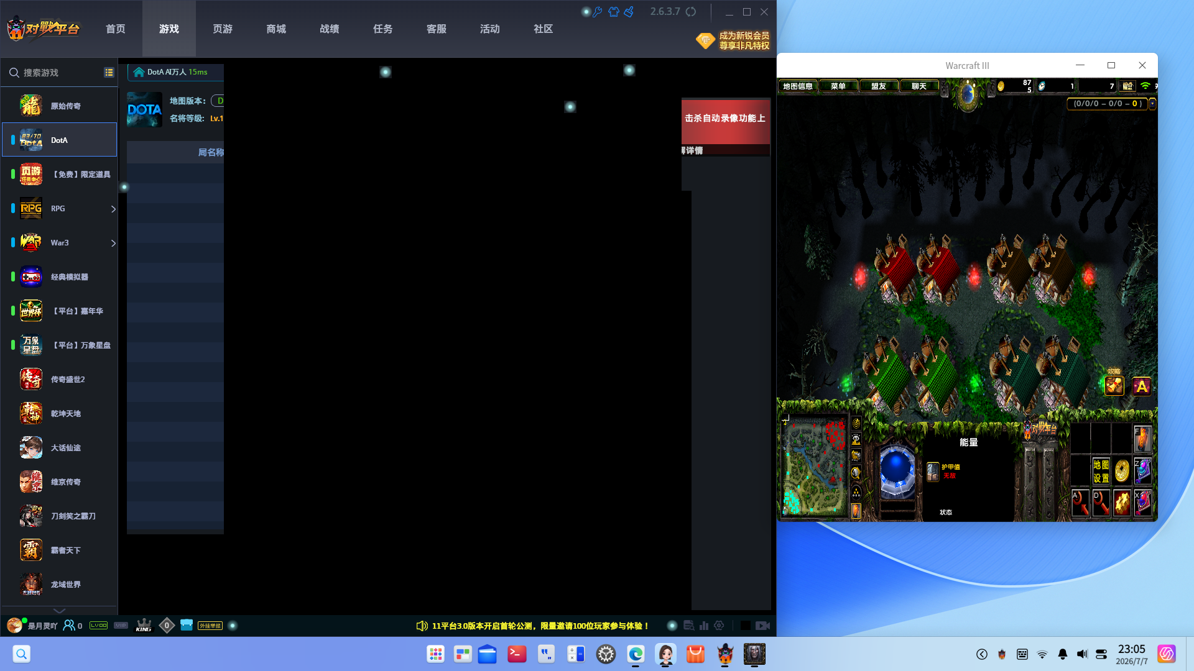Open the chat message icon in status bar
Image resolution: width=1194 pixels, height=671 pixels.
tap(688, 626)
